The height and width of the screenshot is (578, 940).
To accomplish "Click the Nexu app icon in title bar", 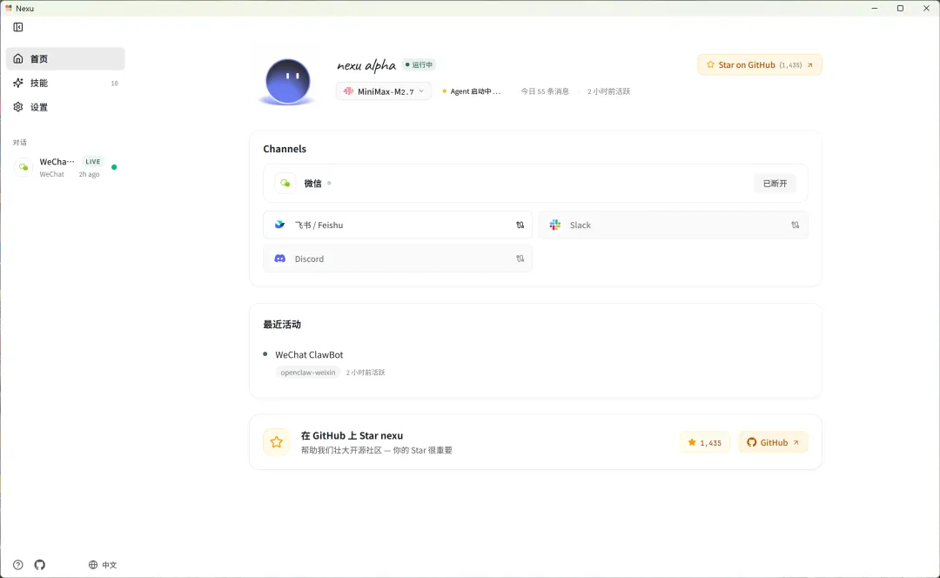I will pyautogui.click(x=9, y=9).
